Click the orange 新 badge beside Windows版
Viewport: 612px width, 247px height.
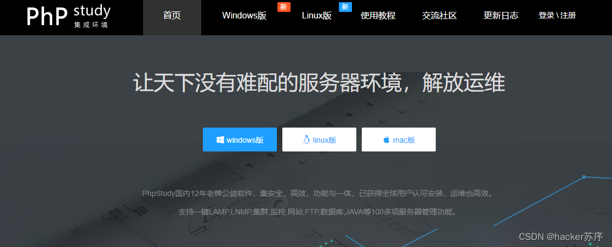284,7
